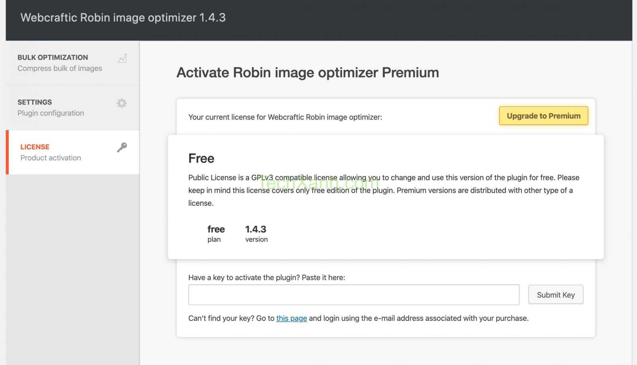
Task: Click the 'free' plan value
Action: pyautogui.click(x=216, y=229)
